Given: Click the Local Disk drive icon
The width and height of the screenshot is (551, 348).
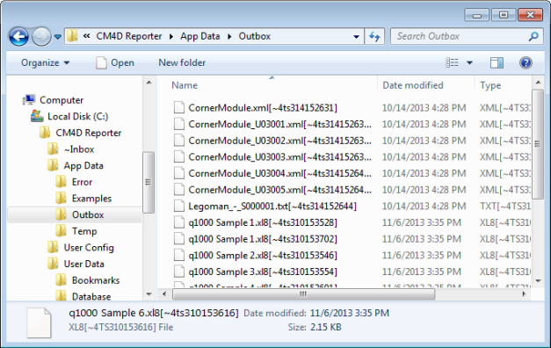Looking at the screenshot, I should (x=37, y=116).
